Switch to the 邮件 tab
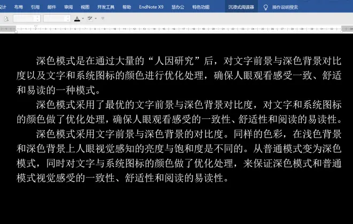353x224 pixels. coord(52,7)
